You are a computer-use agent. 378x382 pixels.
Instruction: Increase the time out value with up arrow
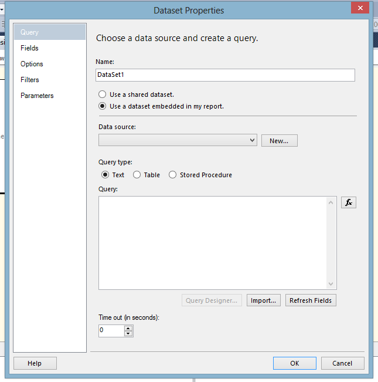tap(128, 328)
